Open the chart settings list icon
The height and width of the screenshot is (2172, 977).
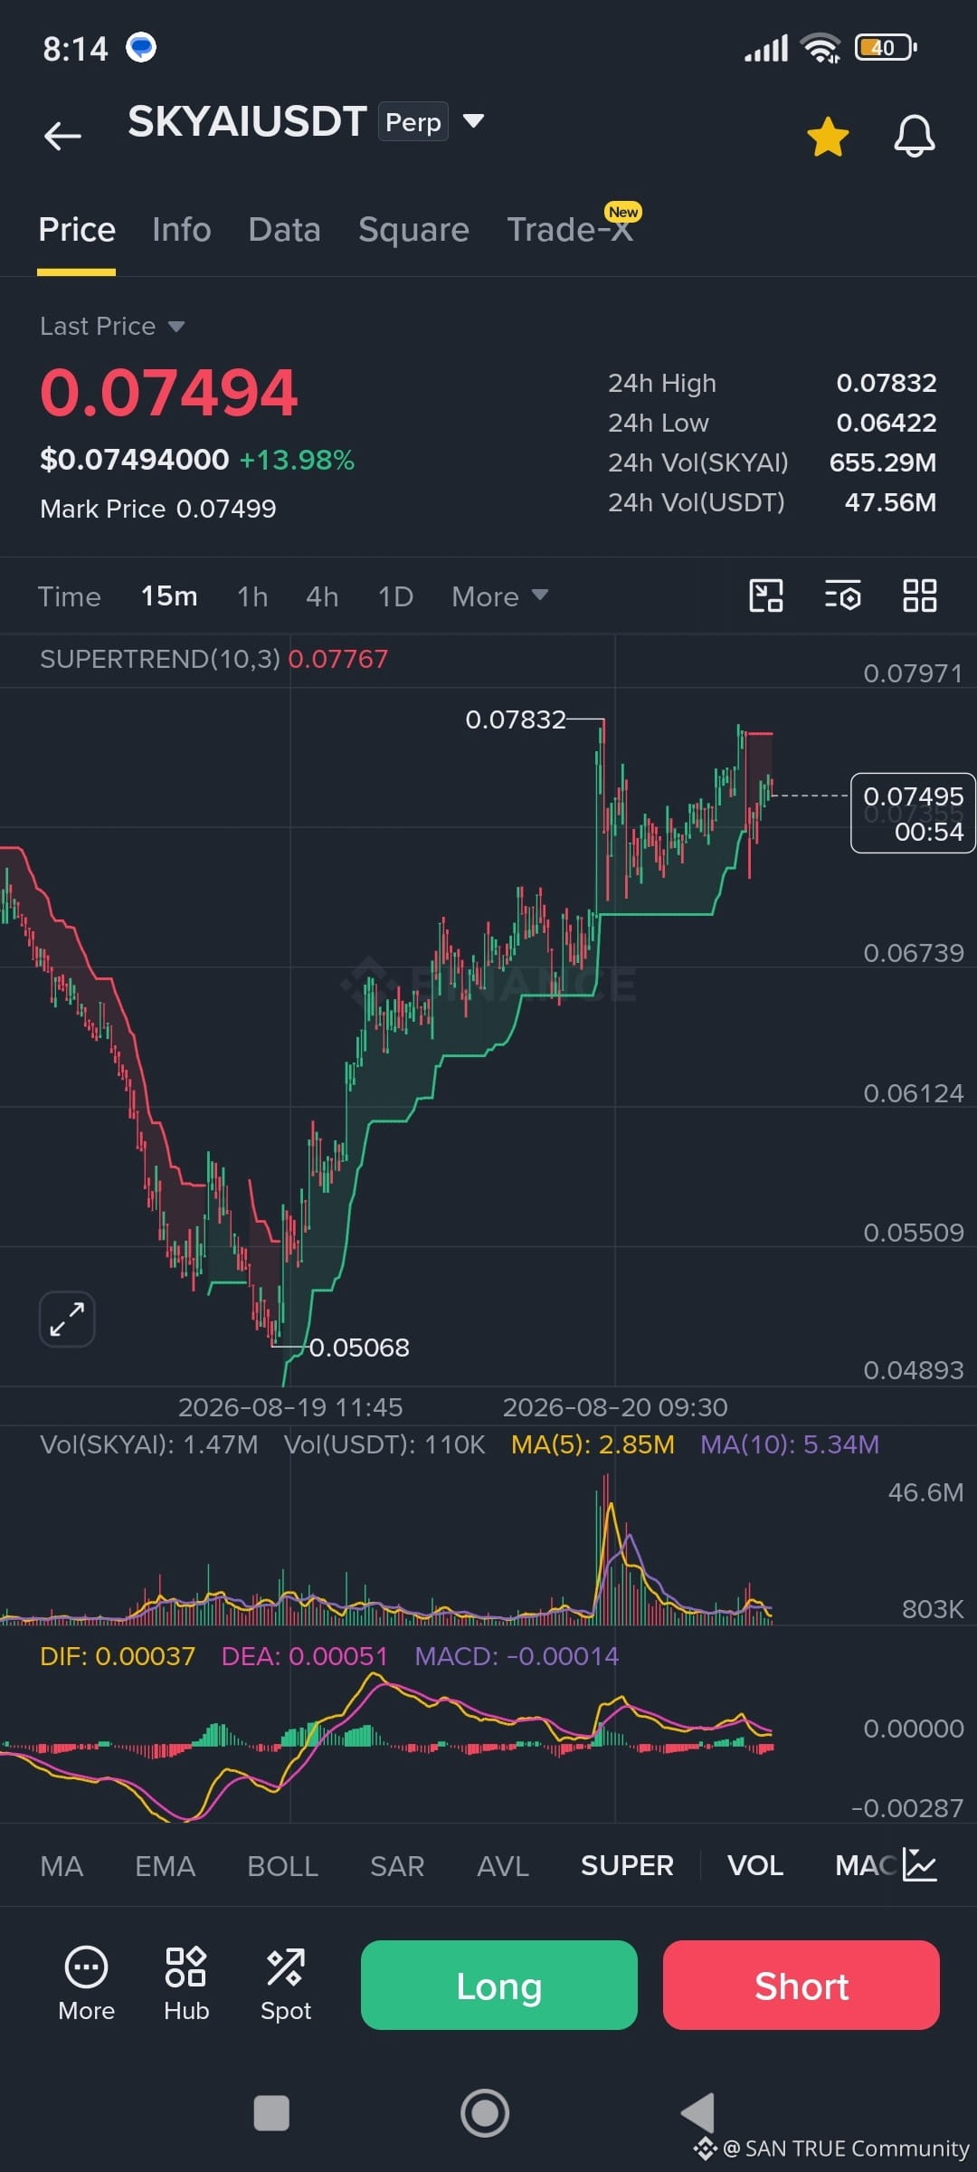[843, 595]
